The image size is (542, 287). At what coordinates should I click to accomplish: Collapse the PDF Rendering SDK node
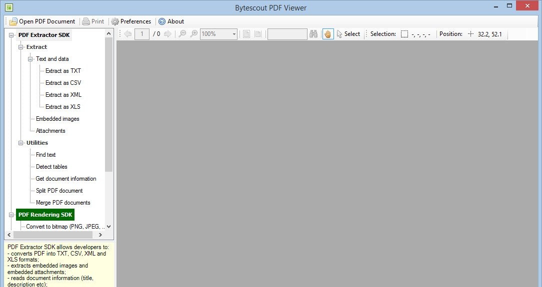(11, 215)
